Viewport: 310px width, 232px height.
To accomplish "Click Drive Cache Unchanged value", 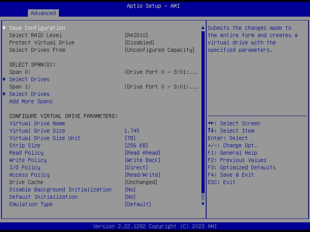I will (141, 182).
